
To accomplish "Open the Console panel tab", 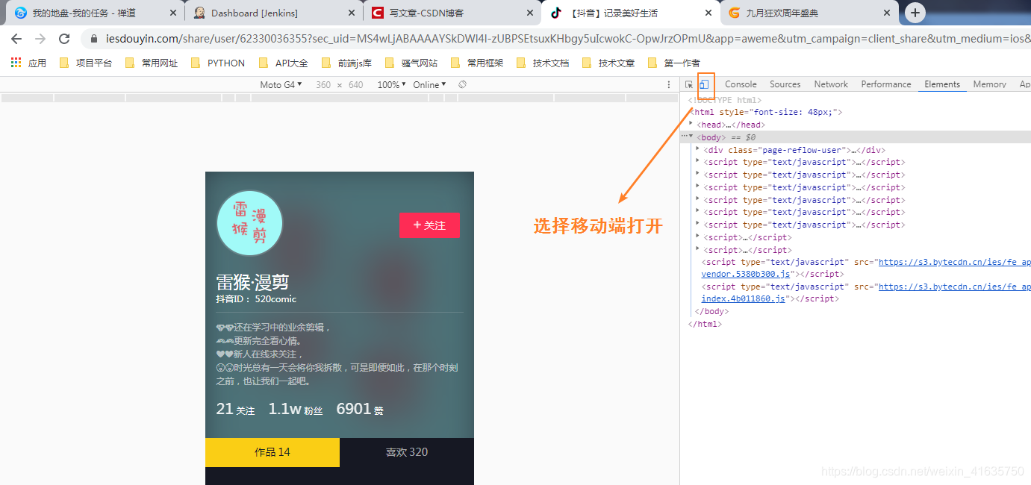I will tap(741, 84).
